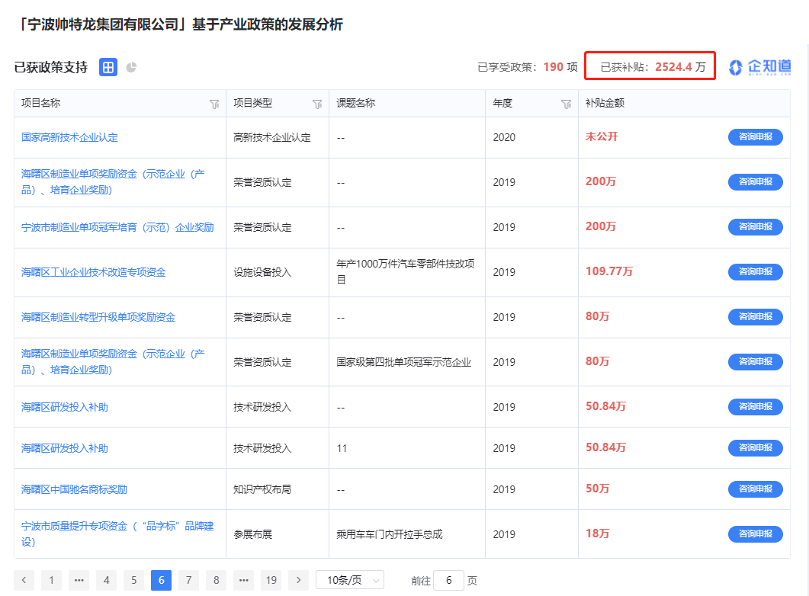This screenshot has width=809, height=596.
Task: Click the 参展布展 type cell
Action: (252, 534)
